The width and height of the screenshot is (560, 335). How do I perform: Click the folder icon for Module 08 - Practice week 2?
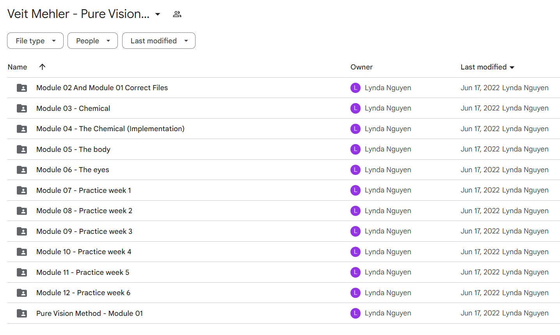[x=22, y=211]
